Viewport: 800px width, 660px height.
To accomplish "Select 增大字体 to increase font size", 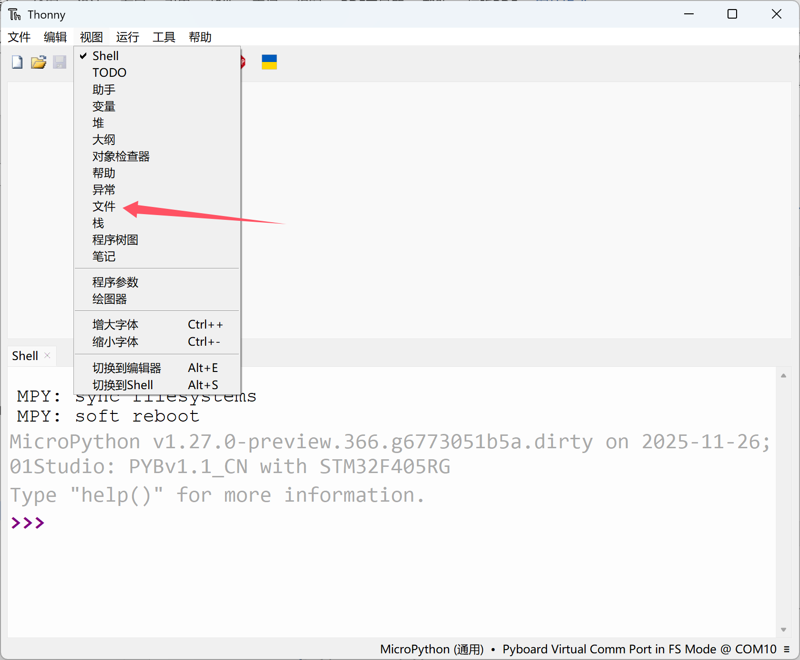I will [115, 324].
